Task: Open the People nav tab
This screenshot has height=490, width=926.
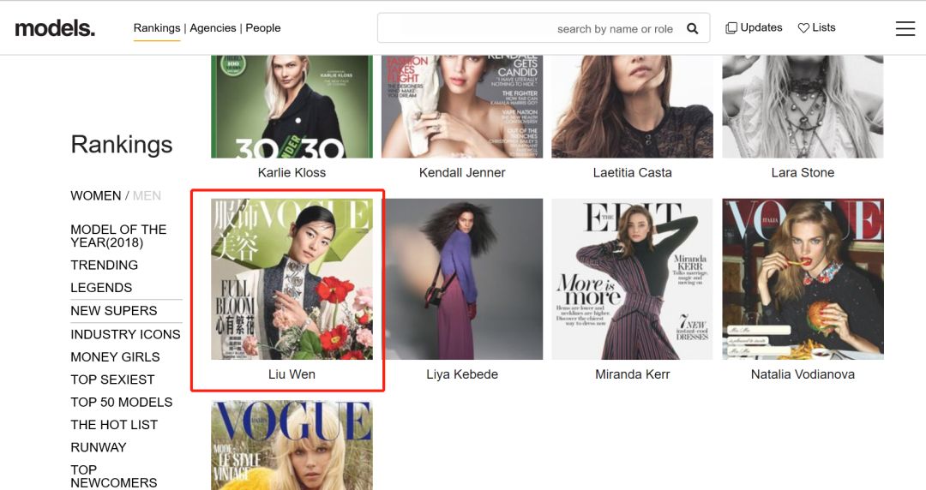Action: [x=263, y=27]
